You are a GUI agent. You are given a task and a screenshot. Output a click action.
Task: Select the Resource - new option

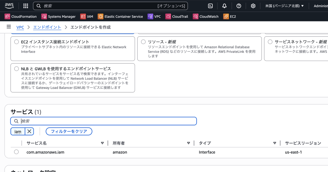click(143, 42)
